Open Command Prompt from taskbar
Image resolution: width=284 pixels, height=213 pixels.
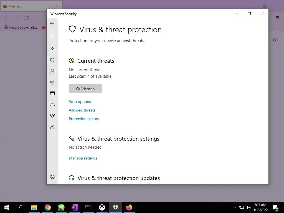88,207
